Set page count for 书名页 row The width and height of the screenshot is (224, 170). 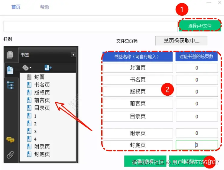pos(197,80)
